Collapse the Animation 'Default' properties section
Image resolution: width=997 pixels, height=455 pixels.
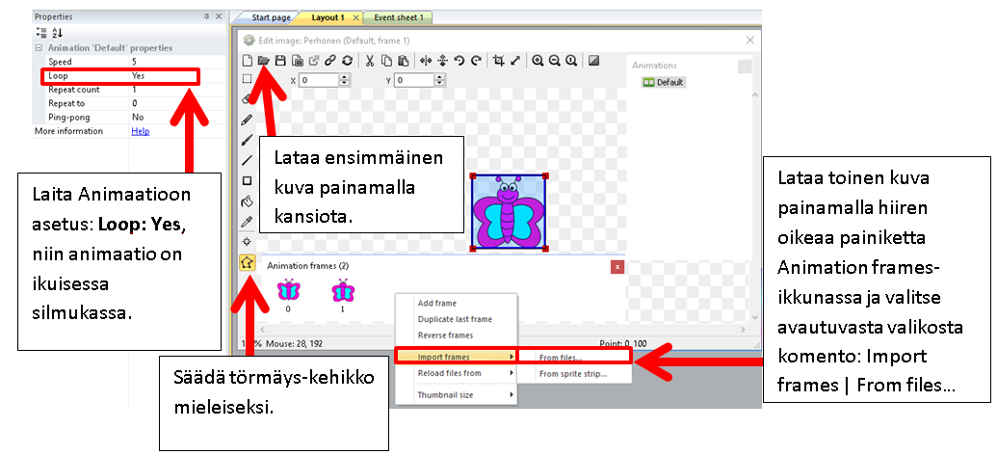39,47
